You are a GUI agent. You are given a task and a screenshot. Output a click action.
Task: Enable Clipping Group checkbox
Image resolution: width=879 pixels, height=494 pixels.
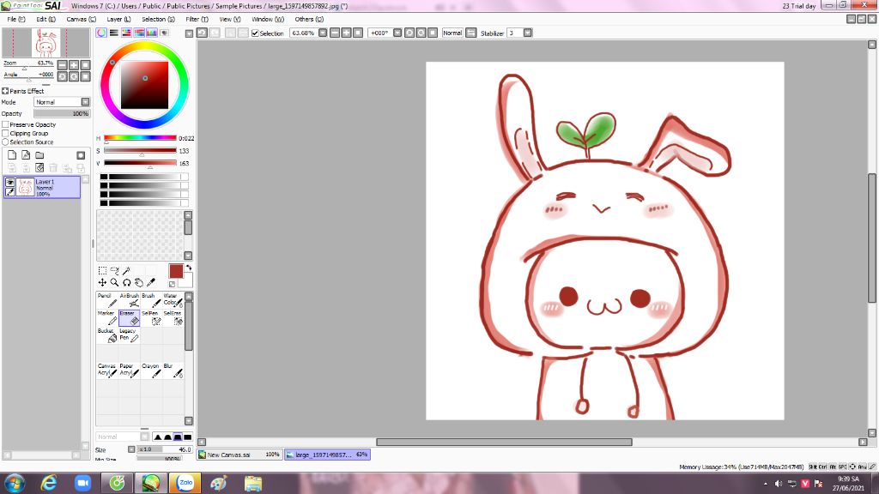click(x=6, y=133)
